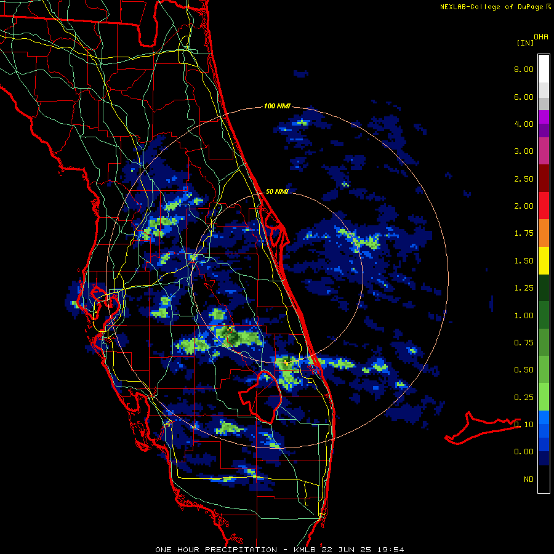Click the 1.00 legend value
The width and height of the screenshot is (554, 554).
coord(524,316)
